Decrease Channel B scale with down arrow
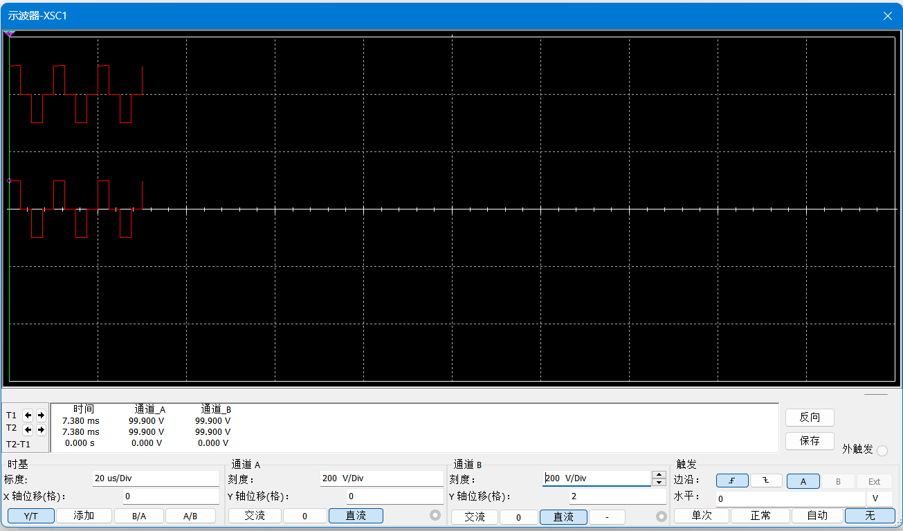 pyautogui.click(x=659, y=482)
